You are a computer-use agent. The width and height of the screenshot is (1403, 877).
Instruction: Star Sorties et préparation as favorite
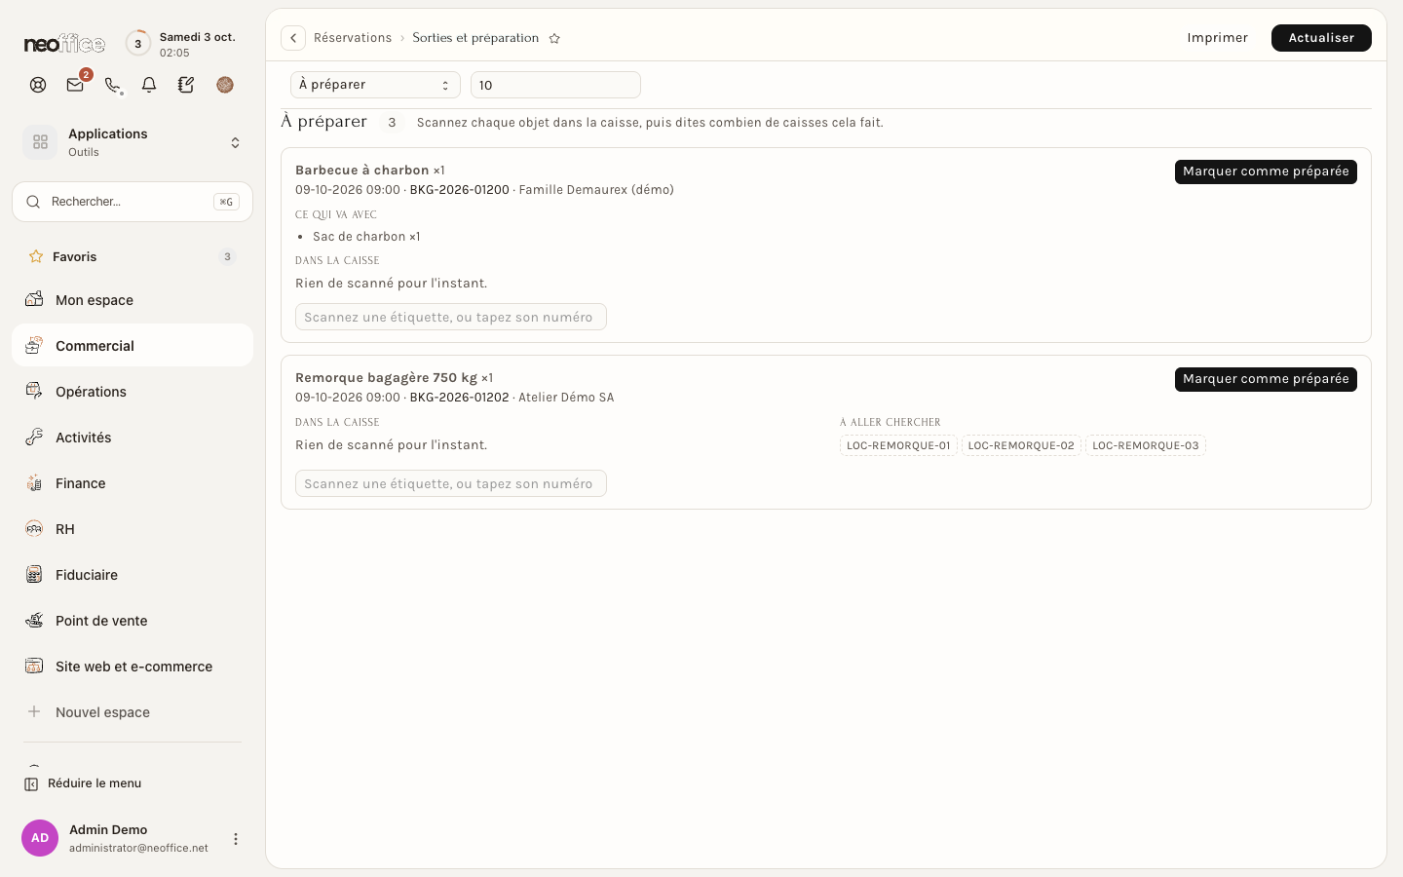coord(554,38)
